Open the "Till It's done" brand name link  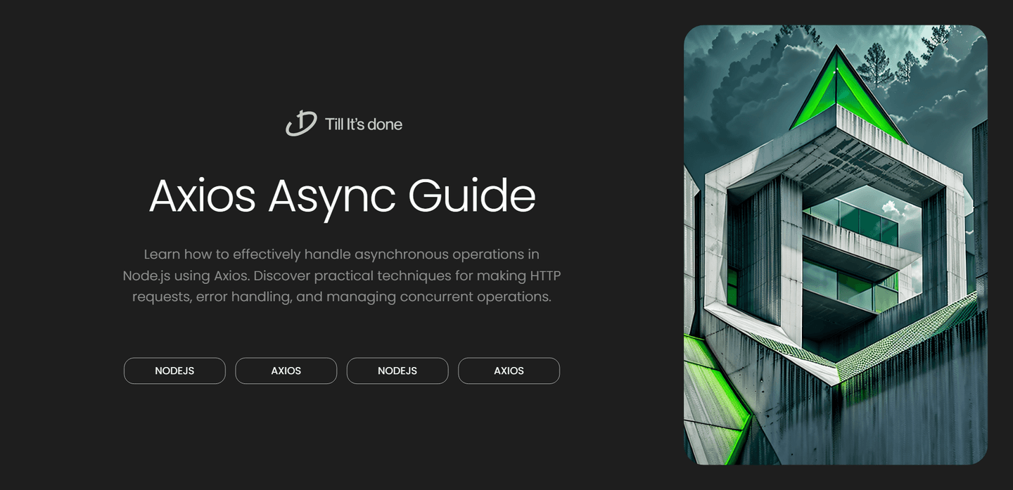pos(364,124)
